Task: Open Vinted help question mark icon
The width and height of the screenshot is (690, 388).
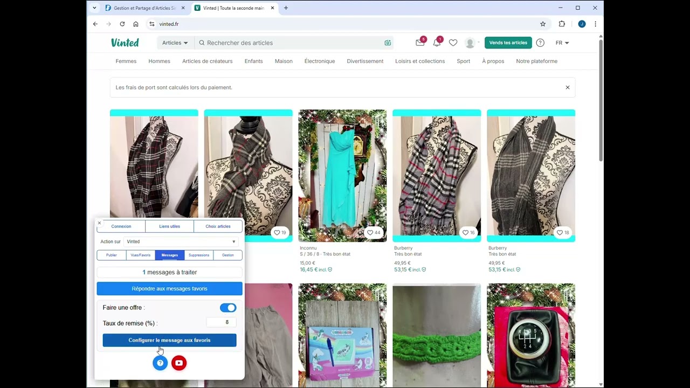Action: click(540, 43)
